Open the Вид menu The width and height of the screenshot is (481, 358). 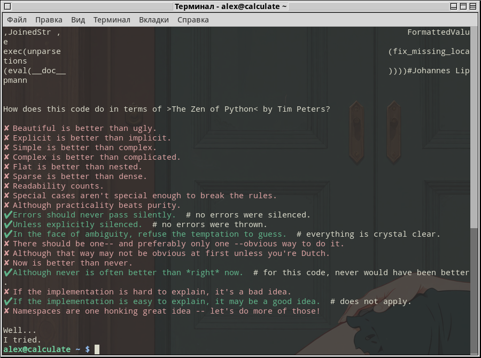(78, 20)
